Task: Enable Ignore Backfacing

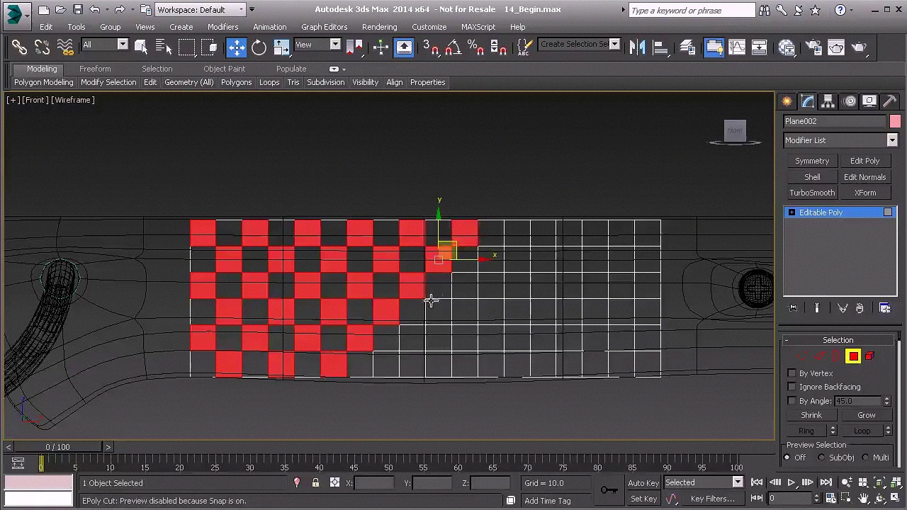Action: click(791, 387)
